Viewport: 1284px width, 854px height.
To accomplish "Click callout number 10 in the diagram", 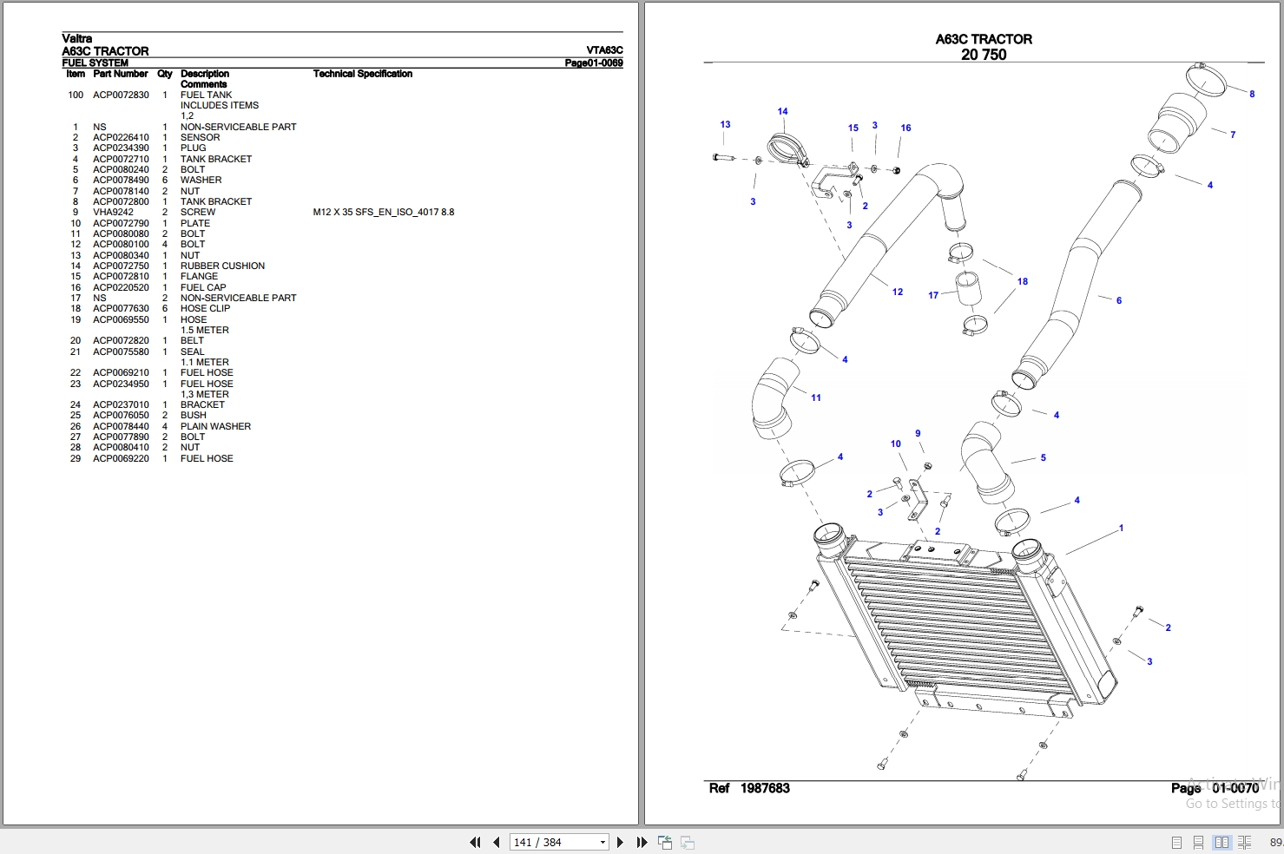I will point(896,443).
